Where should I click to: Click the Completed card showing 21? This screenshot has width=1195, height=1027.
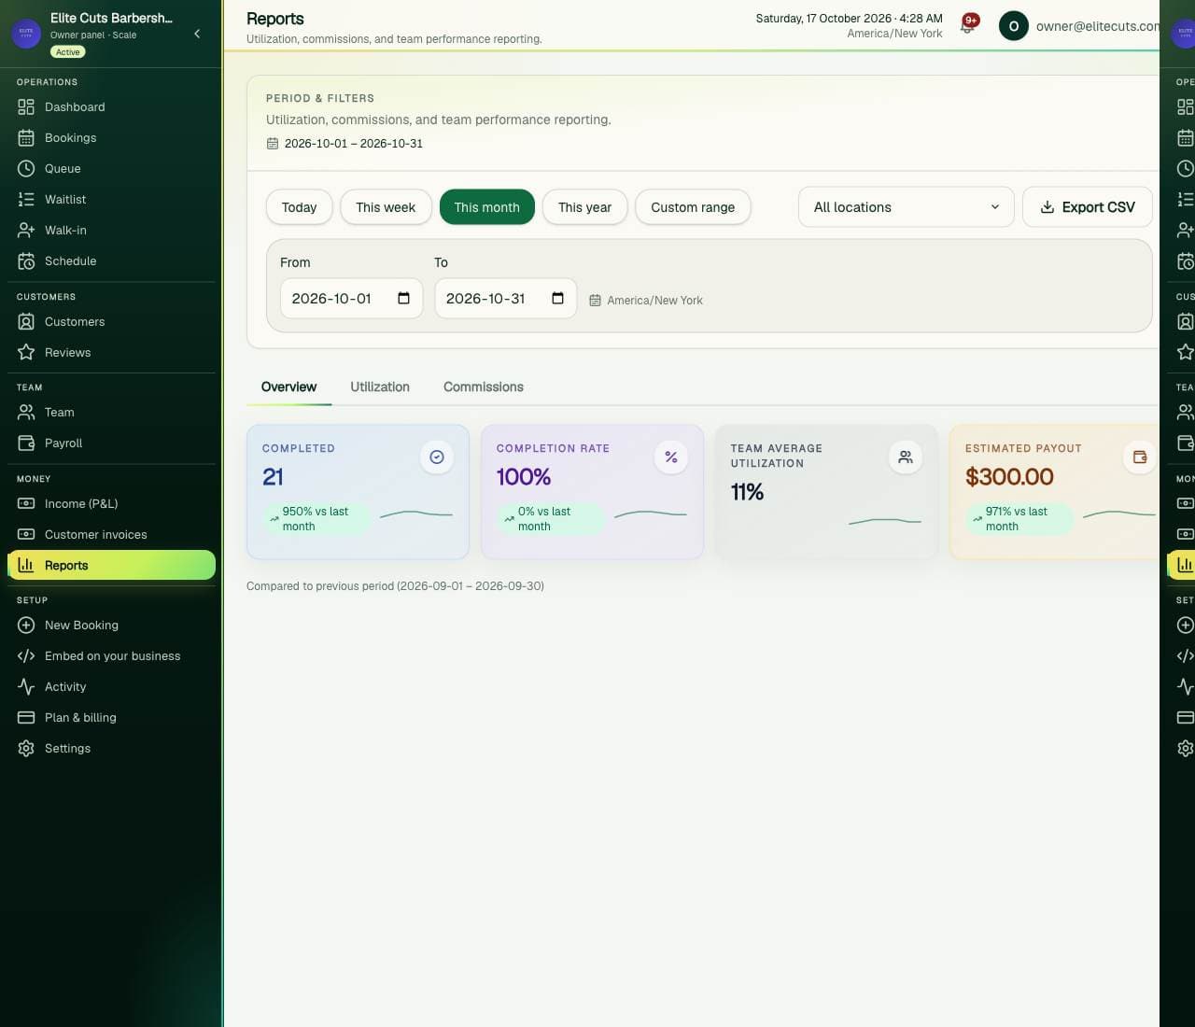click(x=358, y=492)
